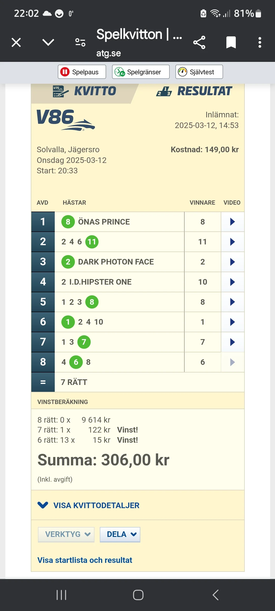Tap the Android back navigation arrow

point(215,595)
